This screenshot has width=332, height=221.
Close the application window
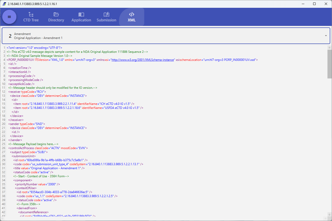[326, 4]
